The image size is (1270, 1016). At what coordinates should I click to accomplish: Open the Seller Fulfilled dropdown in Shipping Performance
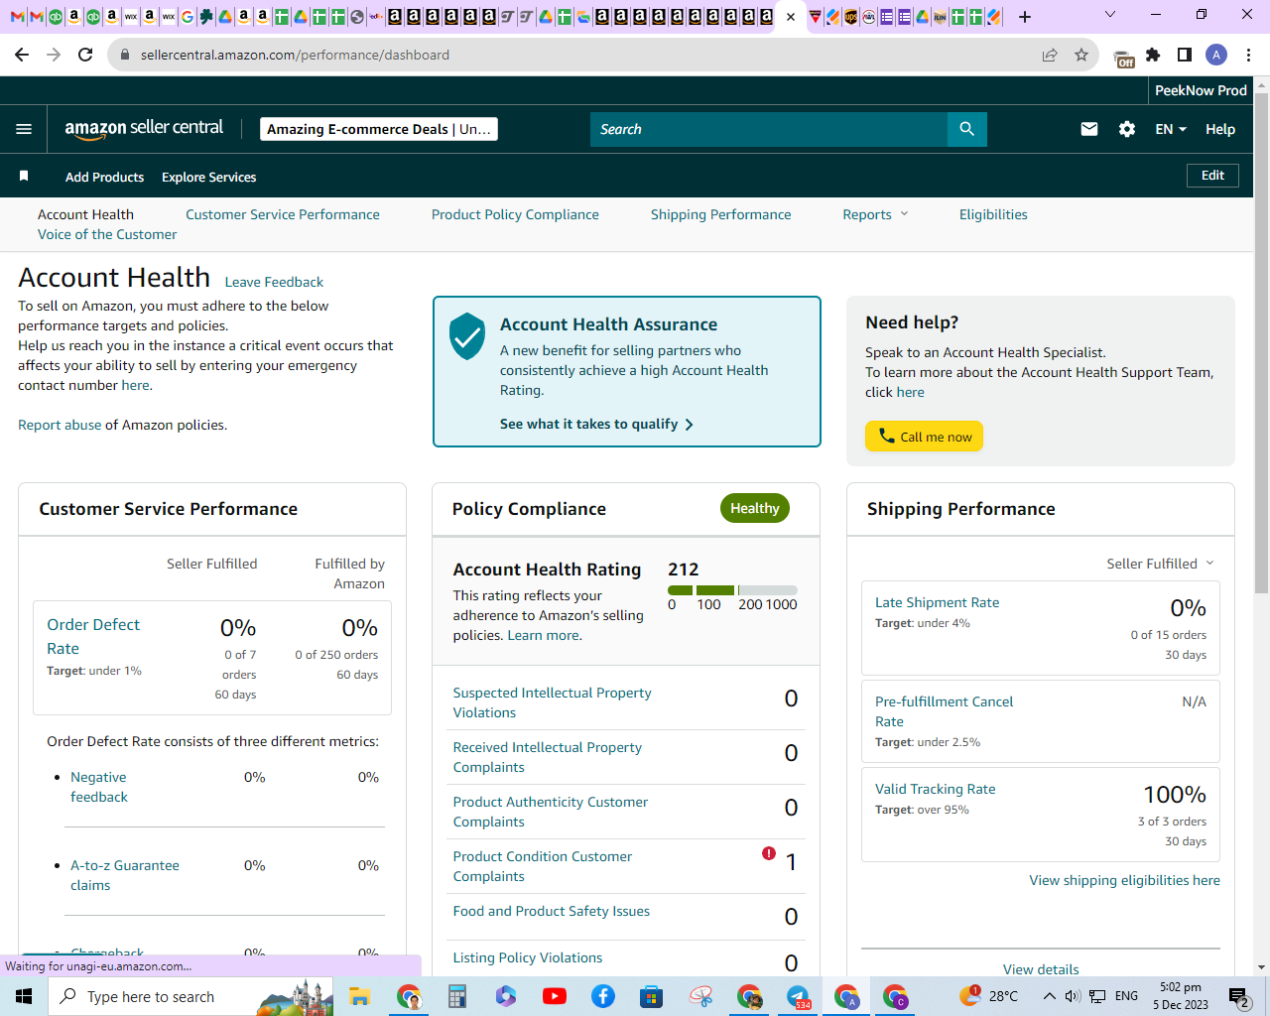(x=1160, y=564)
